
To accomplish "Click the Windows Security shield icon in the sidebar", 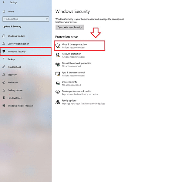I will [x=4, y=51].
